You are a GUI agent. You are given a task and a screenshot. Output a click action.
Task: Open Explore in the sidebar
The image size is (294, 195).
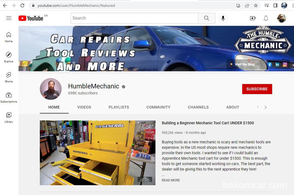tap(9, 57)
